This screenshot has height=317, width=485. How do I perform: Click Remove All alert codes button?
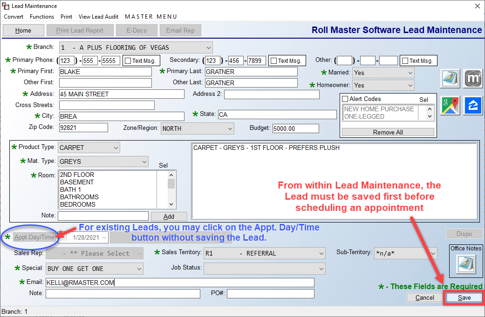[x=388, y=132]
